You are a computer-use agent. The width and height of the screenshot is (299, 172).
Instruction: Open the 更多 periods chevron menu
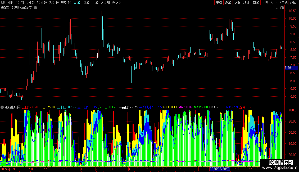[x=116, y=2]
